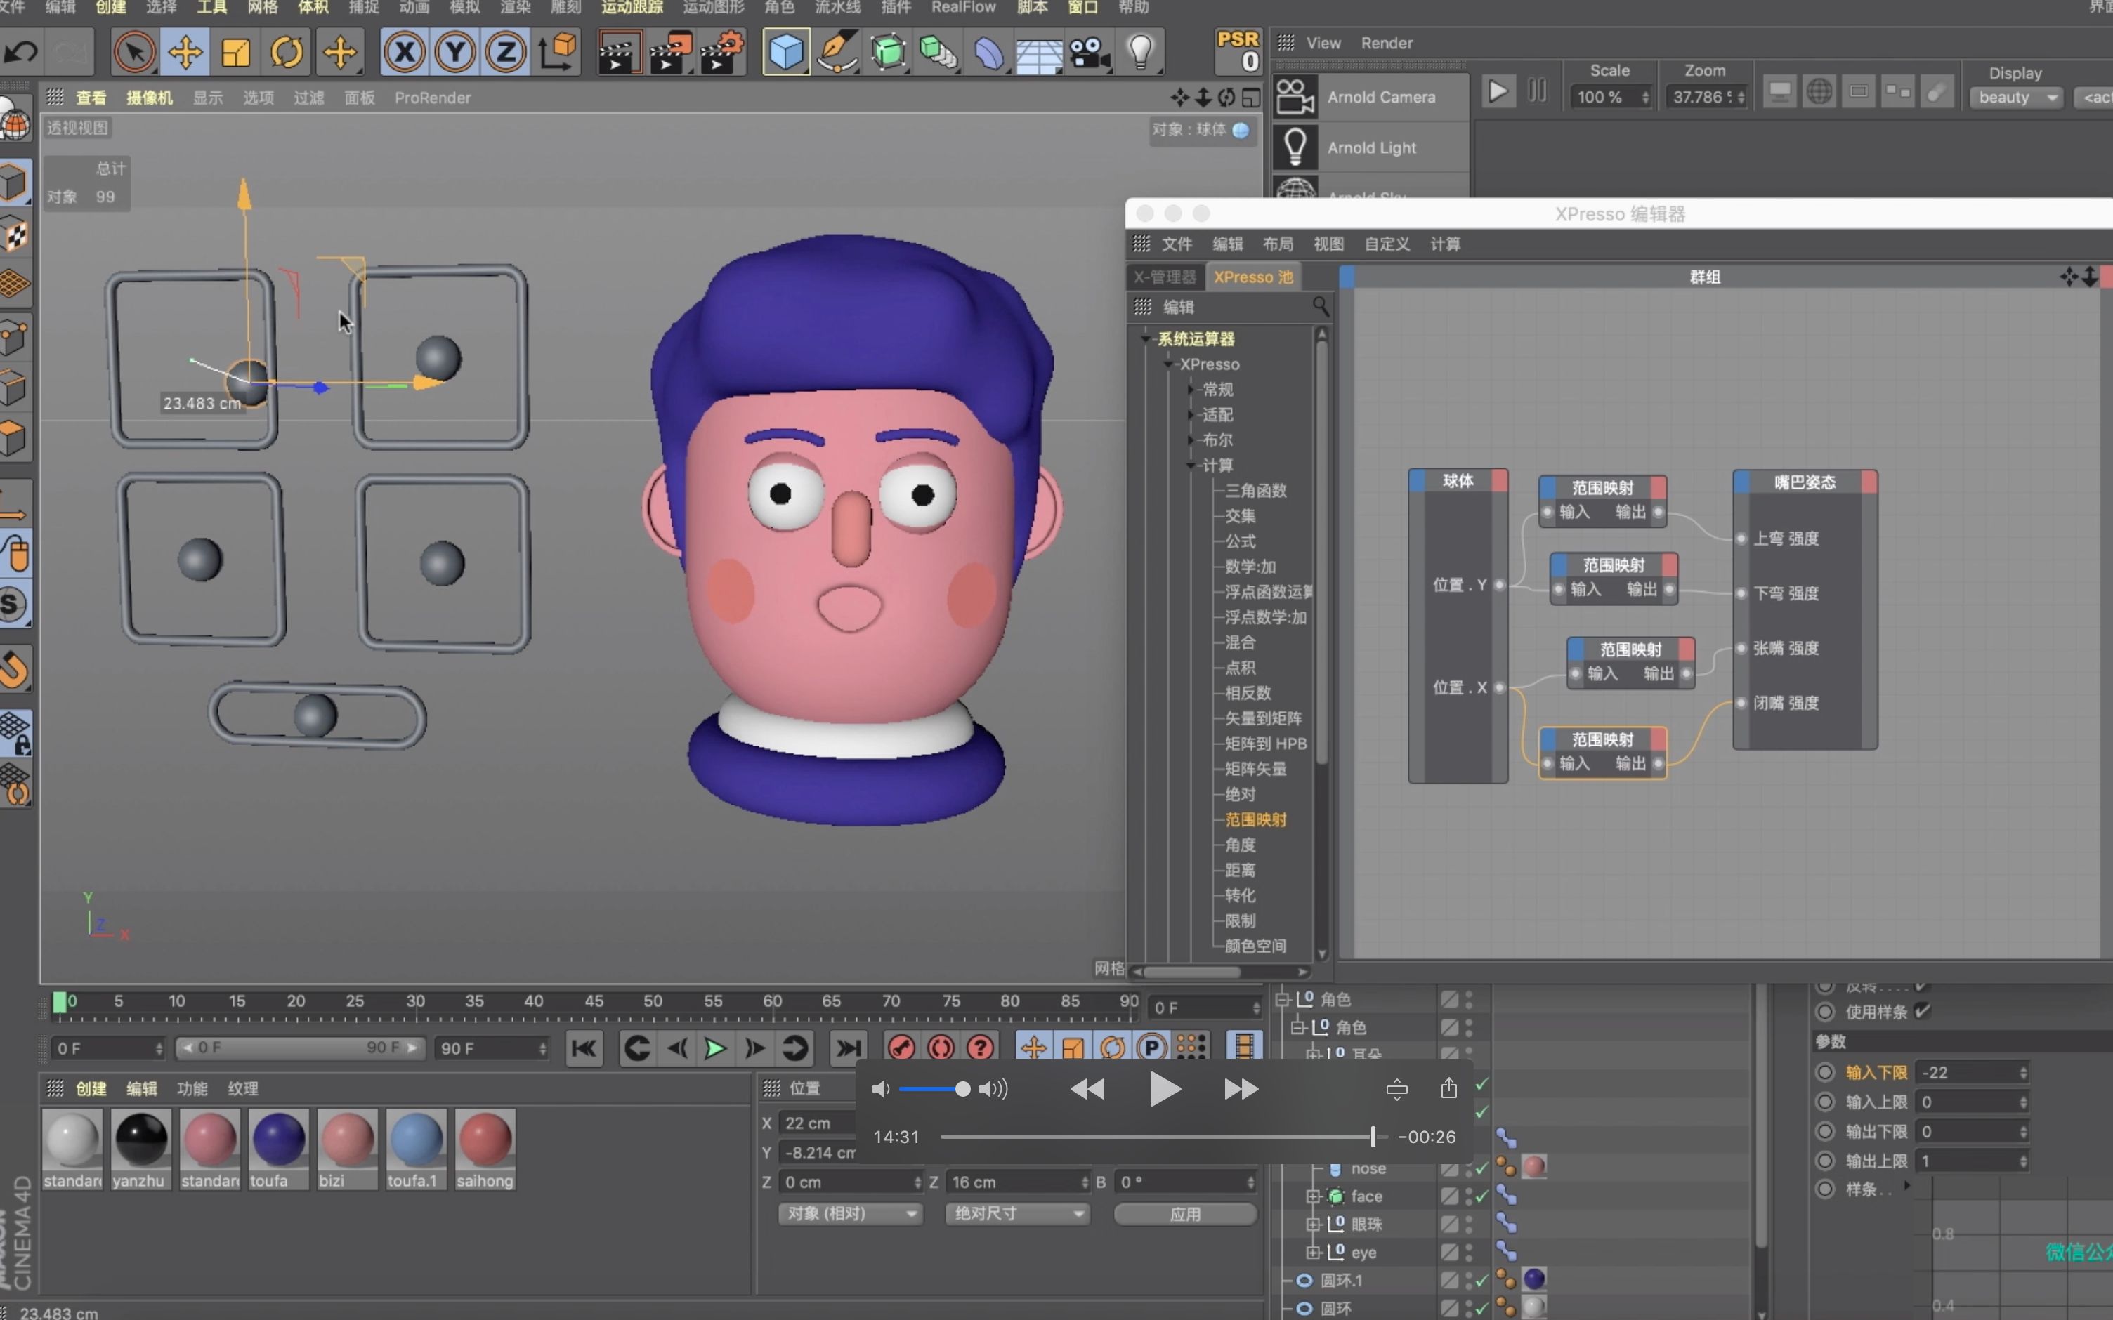2113x1320 pixels.
Task: Select the Rotate tool
Action: tap(287, 51)
